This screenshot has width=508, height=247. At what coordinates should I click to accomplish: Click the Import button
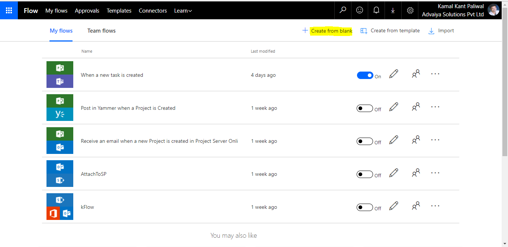[x=441, y=31]
